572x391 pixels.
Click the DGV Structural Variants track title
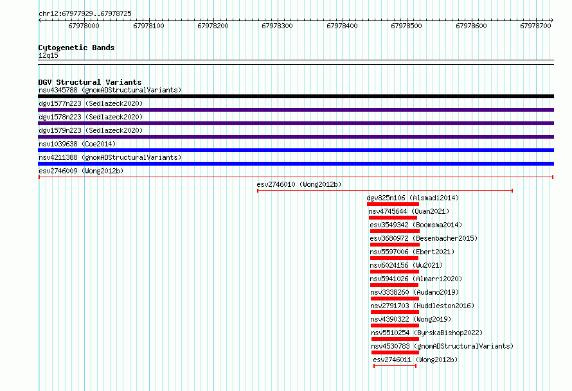(x=90, y=82)
